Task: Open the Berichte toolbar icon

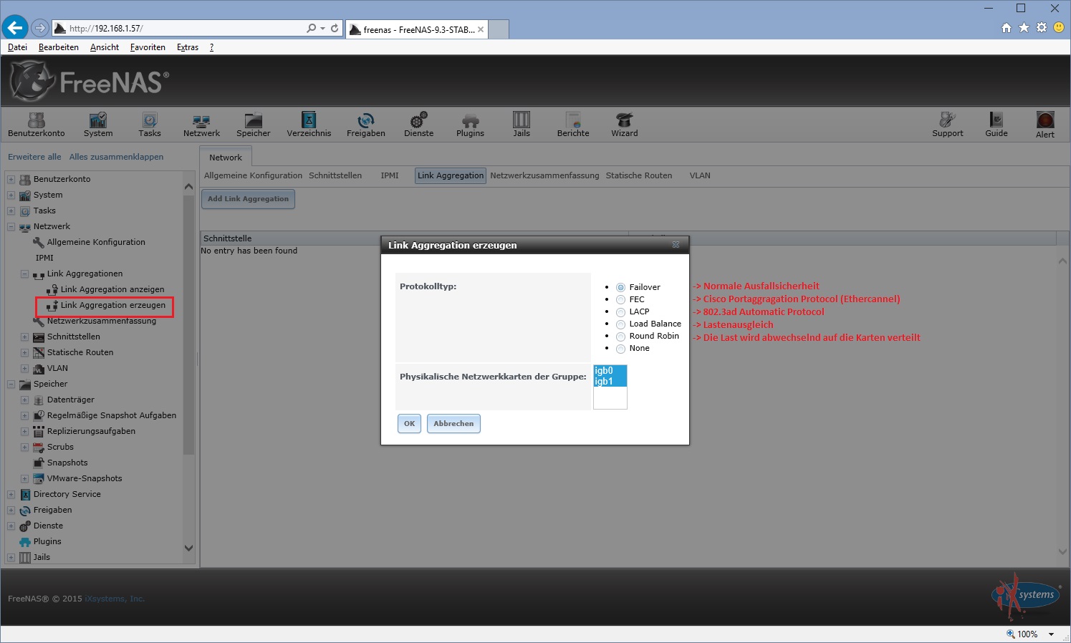Action: [573, 124]
